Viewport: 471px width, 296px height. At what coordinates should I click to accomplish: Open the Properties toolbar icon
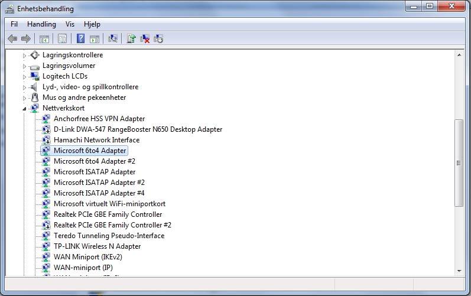[62, 39]
